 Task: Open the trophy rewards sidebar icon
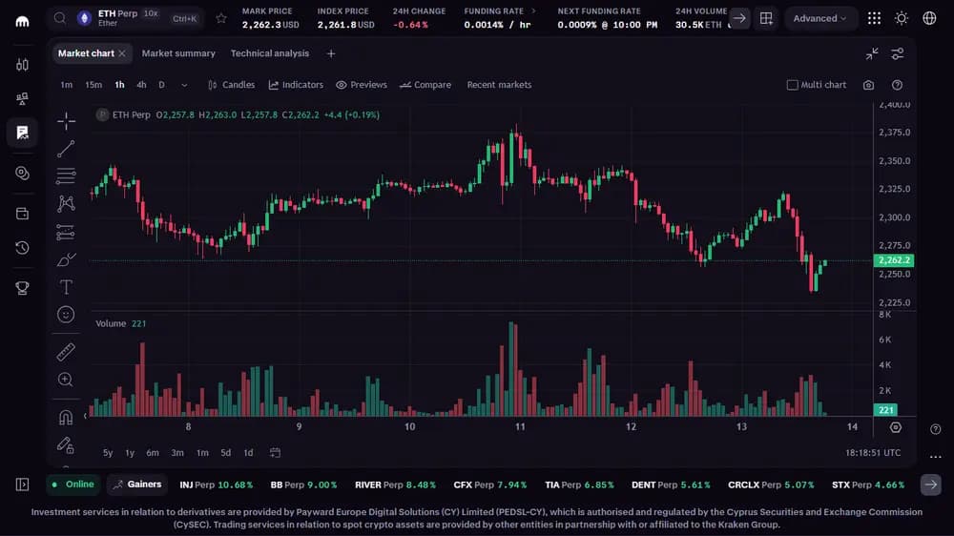click(x=23, y=288)
